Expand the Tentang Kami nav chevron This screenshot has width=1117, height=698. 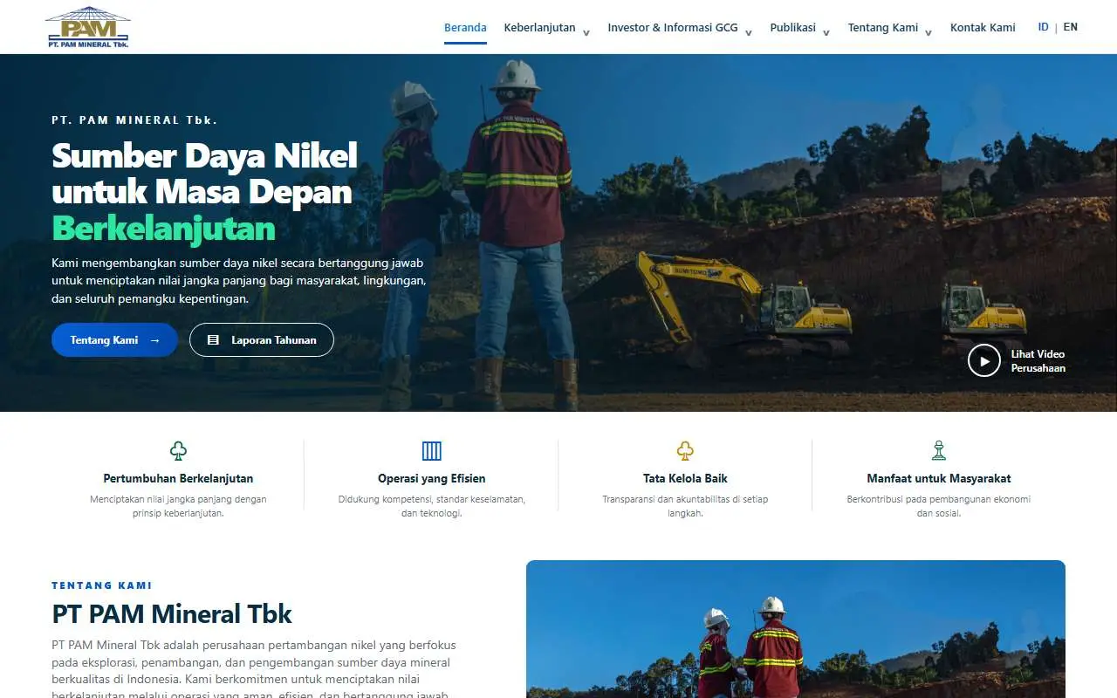click(x=929, y=32)
